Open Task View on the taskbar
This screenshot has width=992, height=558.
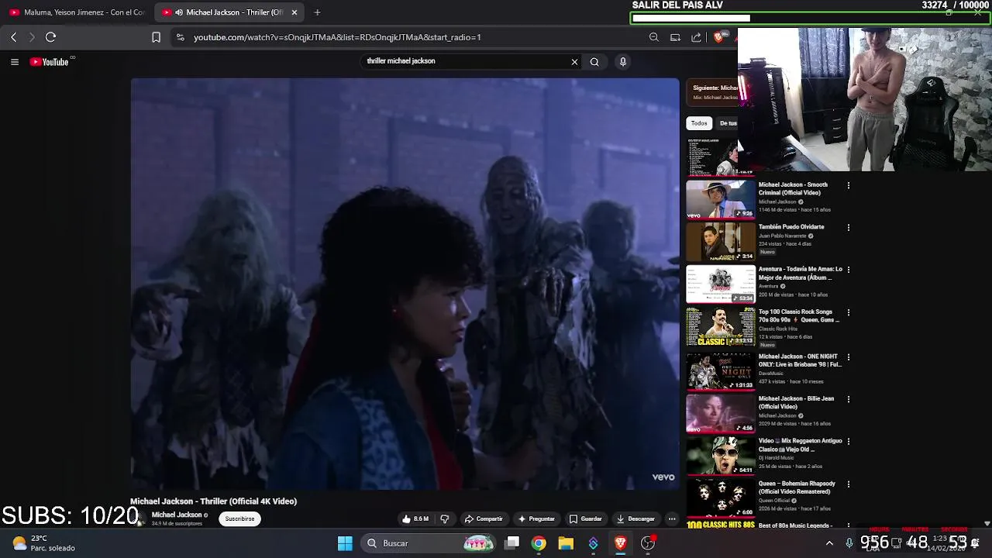click(512, 543)
